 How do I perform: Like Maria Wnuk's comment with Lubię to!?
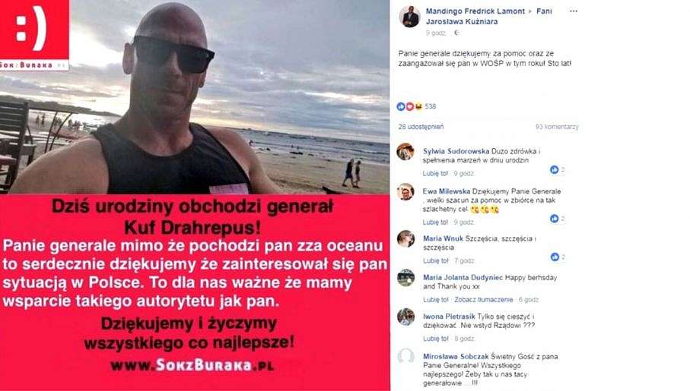(435, 261)
